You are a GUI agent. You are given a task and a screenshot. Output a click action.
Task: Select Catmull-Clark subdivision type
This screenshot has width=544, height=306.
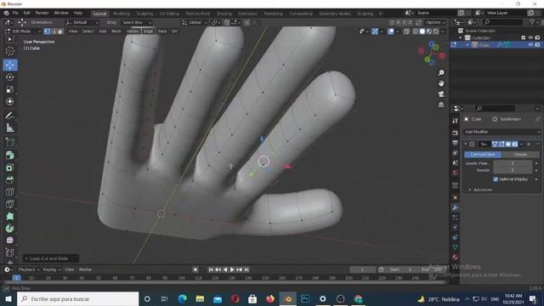pos(483,155)
